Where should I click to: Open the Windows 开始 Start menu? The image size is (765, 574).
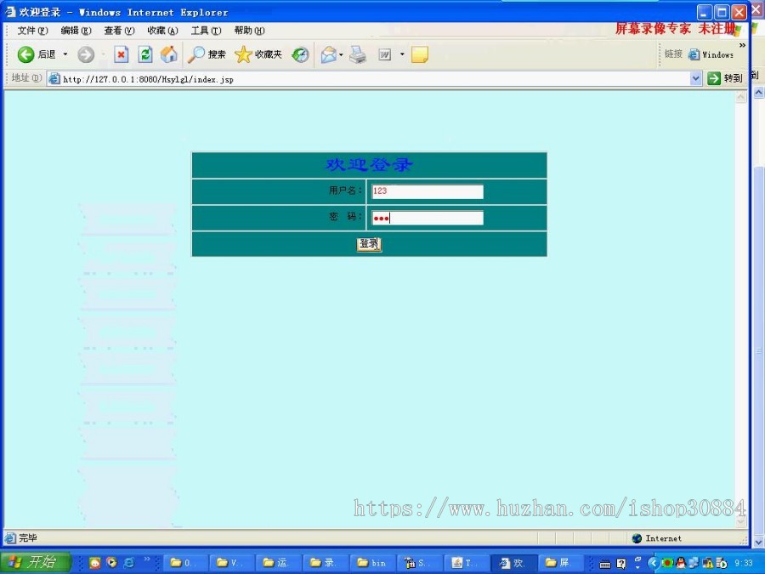pos(34,562)
